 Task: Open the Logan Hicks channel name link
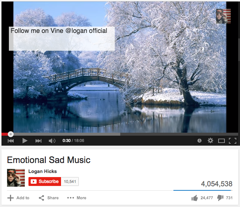click(x=43, y=172)
